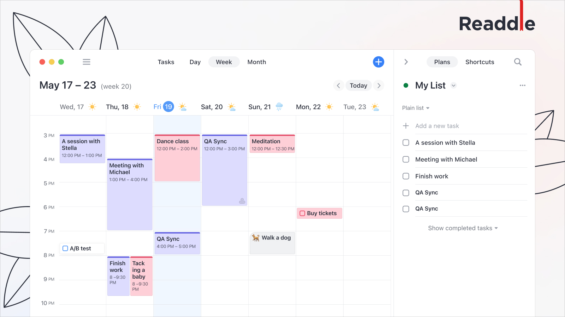Click the sun weather icon on Wednesday 17
The height and width of the screenshot is (317, 565).
tap(92, 106)
